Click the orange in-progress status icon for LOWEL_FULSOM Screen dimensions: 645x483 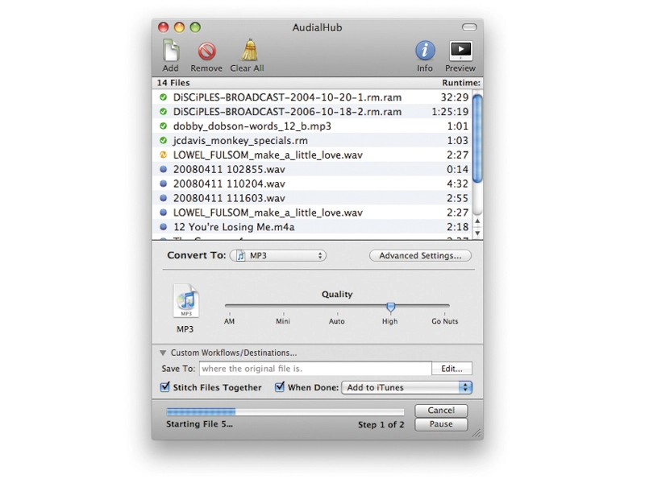coord(164,155)
